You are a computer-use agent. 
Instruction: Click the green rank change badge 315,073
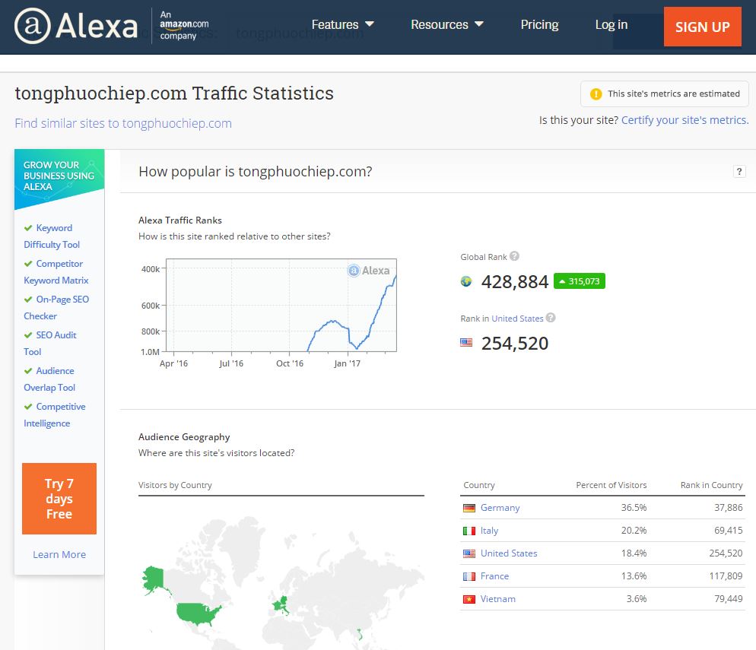[579, 281]
